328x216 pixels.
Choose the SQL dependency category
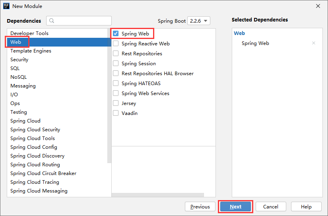click(x=15, y=68)
